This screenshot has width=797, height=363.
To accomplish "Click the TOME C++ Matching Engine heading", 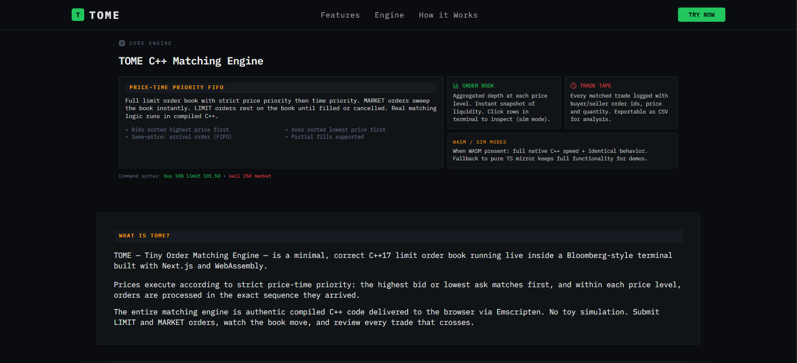I will pyautogui.click(x=191, y=61).
